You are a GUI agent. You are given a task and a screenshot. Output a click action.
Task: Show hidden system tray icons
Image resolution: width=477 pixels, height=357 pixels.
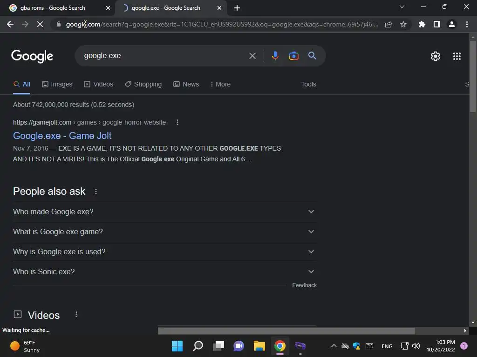pyautogui.click(x=334, y=346)
